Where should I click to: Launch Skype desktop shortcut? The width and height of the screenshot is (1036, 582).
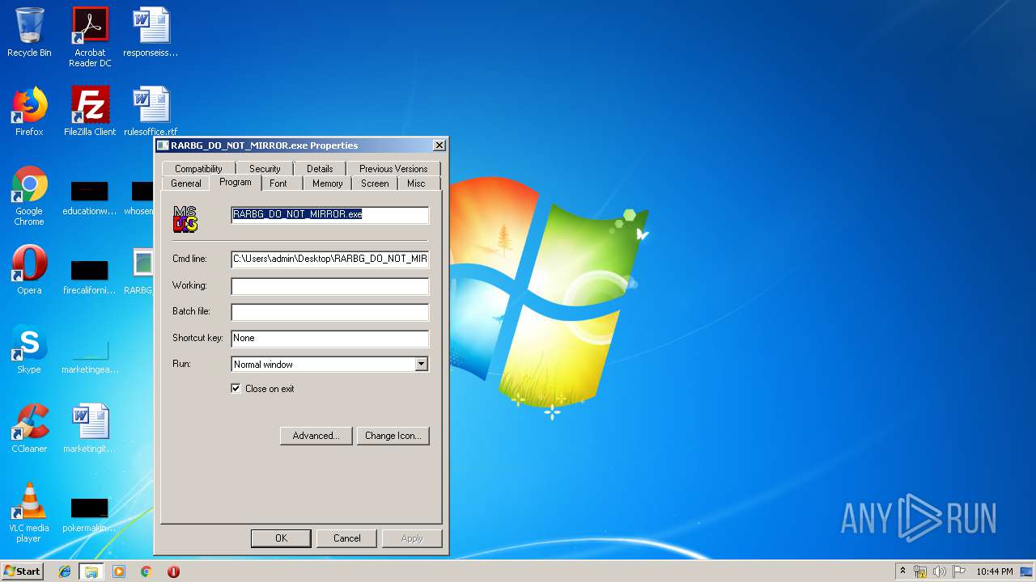click(x=29, y=349)
